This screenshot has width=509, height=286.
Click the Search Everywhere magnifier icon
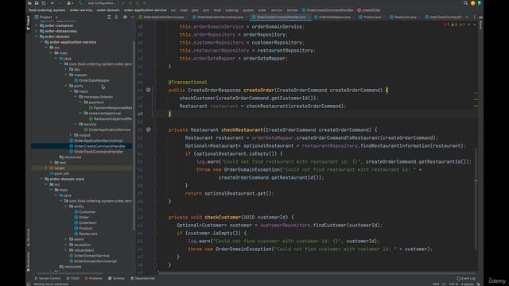(465, 3)
